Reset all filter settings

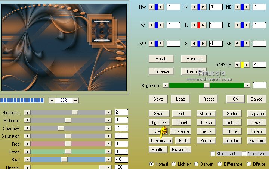pyautogui.click(x=208, y=99)
